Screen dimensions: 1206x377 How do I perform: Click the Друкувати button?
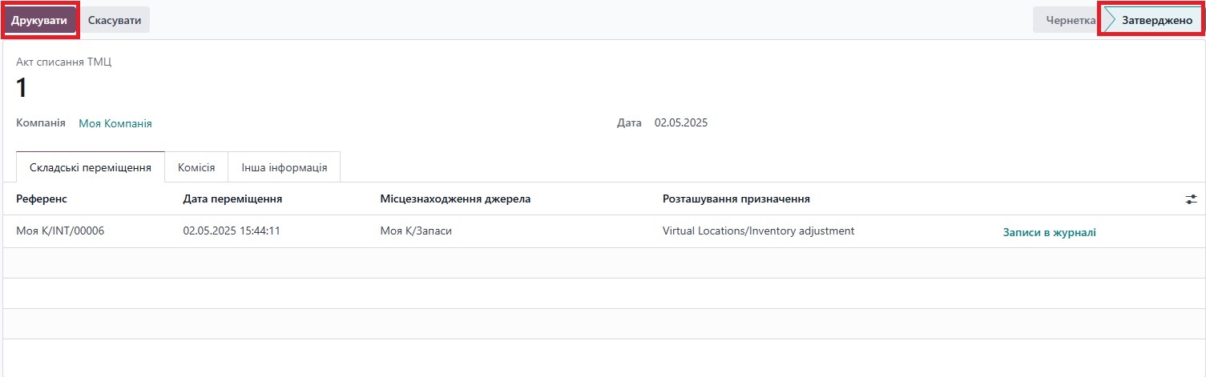(x=39, y=20)
